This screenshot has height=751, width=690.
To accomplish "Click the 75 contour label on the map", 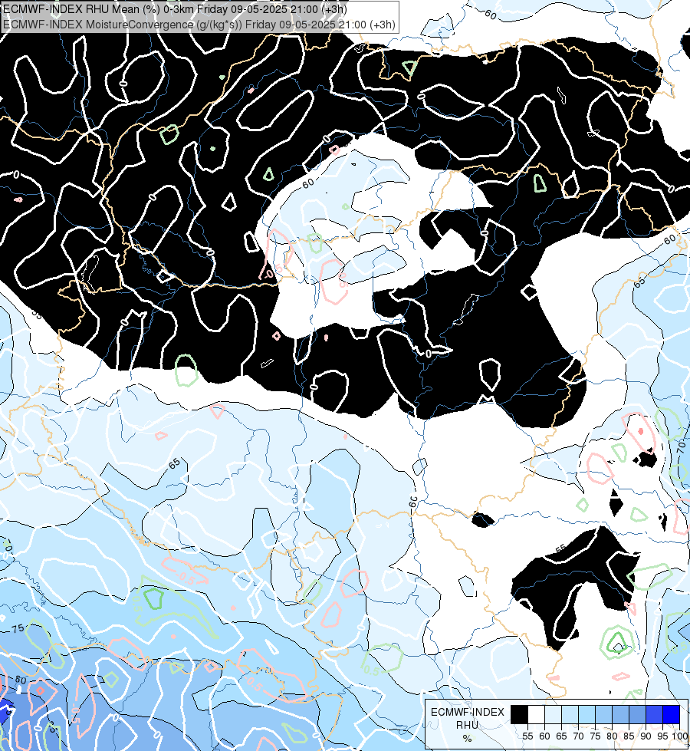I will [x=17, y=629].
